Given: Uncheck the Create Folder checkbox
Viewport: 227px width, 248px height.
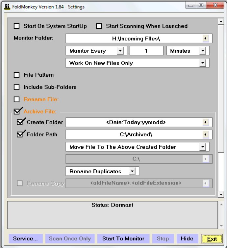Looking at the screenshot, I should tap(20, 122).
